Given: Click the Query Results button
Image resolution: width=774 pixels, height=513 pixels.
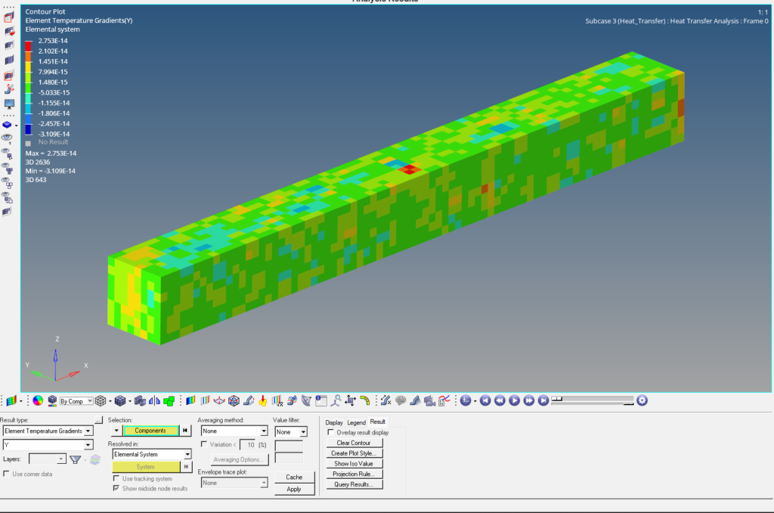Looking at the screenshot, I should [354, 484].
